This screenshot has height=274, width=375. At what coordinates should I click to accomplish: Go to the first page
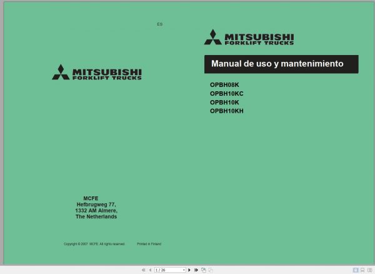tap(143, 270)
